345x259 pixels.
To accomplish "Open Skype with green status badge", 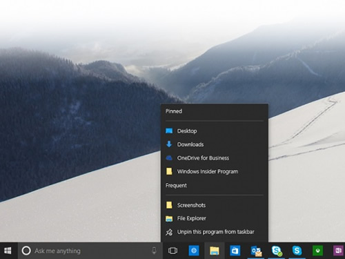I will click(x=277, y=251).
